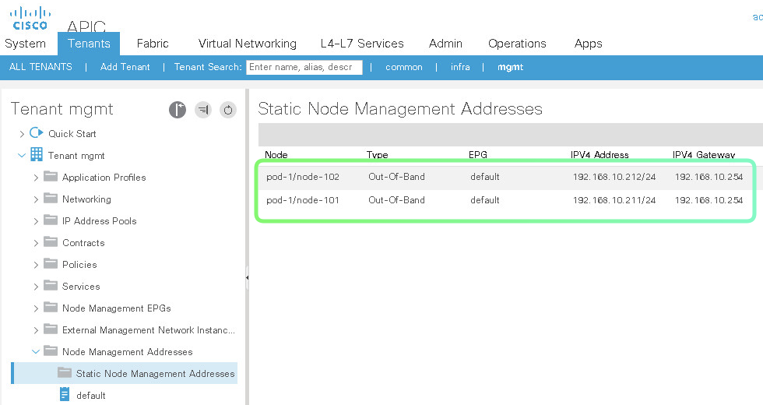Click the default policy document icon
763x405 pixels.
tap(65, 395)
